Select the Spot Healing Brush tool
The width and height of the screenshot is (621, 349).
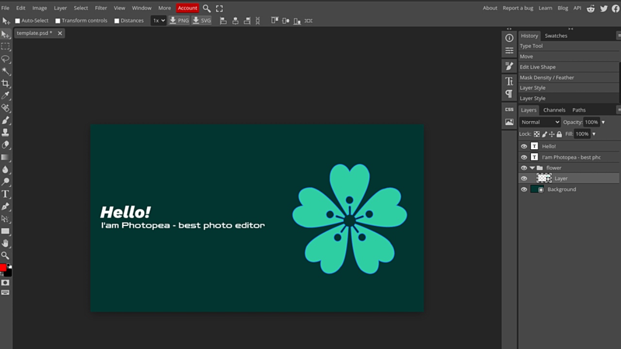pos(5,108)
